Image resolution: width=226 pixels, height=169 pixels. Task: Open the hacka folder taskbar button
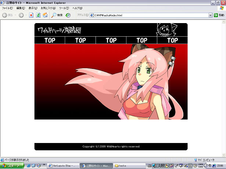coord(129,166)
